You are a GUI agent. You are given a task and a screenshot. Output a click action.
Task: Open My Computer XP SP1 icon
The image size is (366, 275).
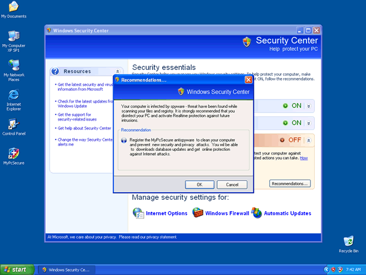13,36
